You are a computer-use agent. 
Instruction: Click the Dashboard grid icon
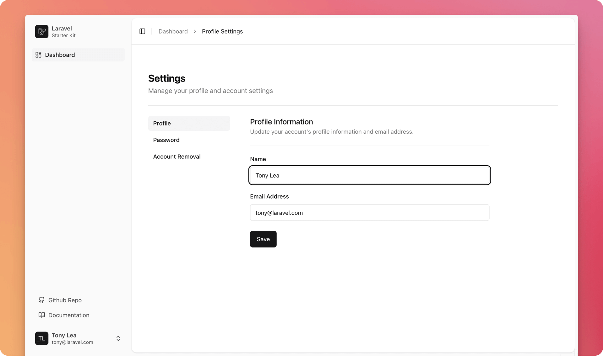(x=38, y=55)
